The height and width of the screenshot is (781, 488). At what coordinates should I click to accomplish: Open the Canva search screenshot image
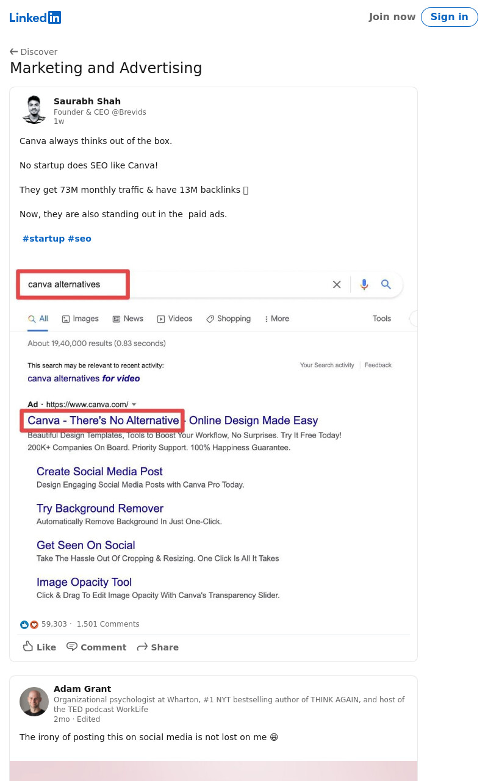click(x=213, y=435)
